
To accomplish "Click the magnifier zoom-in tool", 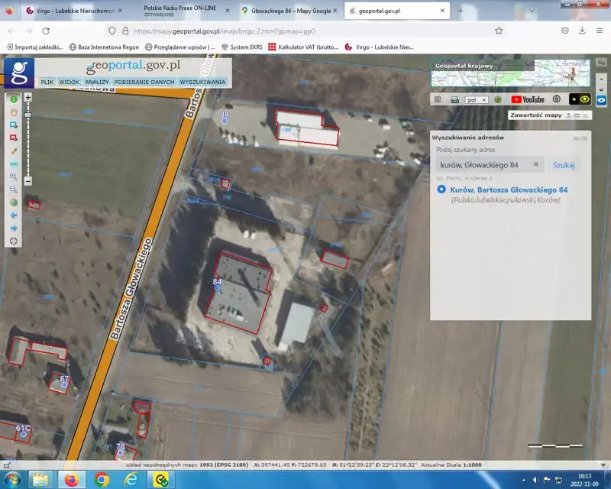I will pos(14,176).
